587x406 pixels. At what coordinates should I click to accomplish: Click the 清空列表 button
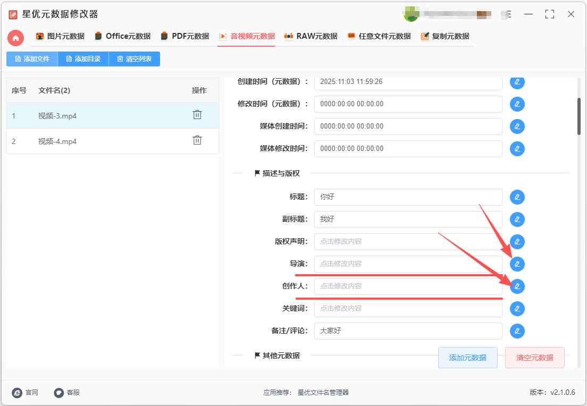(x=135, y=59)
